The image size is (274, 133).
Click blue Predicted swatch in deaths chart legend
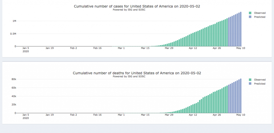tap(250, 84)
